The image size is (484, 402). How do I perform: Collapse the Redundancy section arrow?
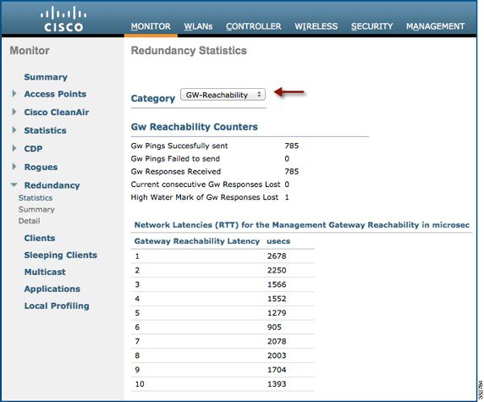click(x=14, y=185)
